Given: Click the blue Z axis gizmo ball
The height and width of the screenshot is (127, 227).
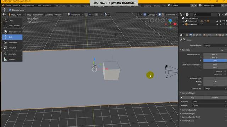Looking at the screenshot, I should pyautogui.click(x=170, y=21).
